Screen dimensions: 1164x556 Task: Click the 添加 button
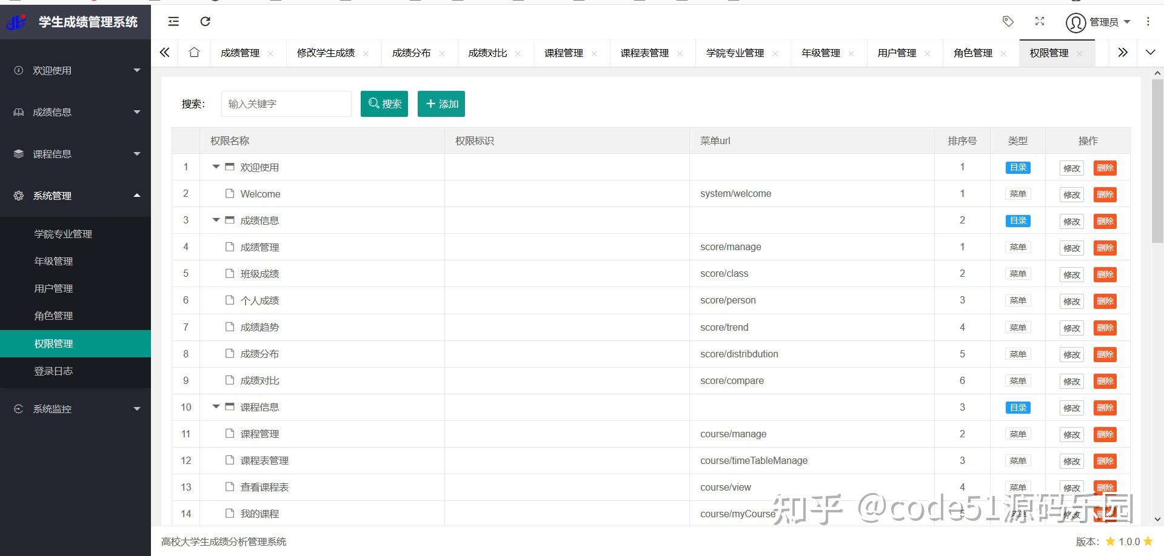coord(441,104)
